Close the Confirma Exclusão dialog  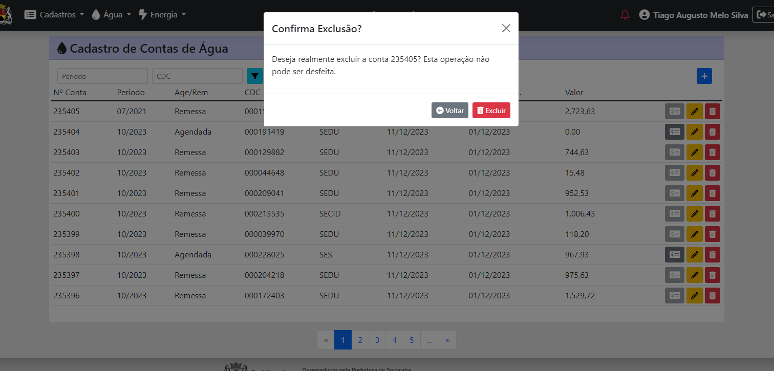click(506, 28)
